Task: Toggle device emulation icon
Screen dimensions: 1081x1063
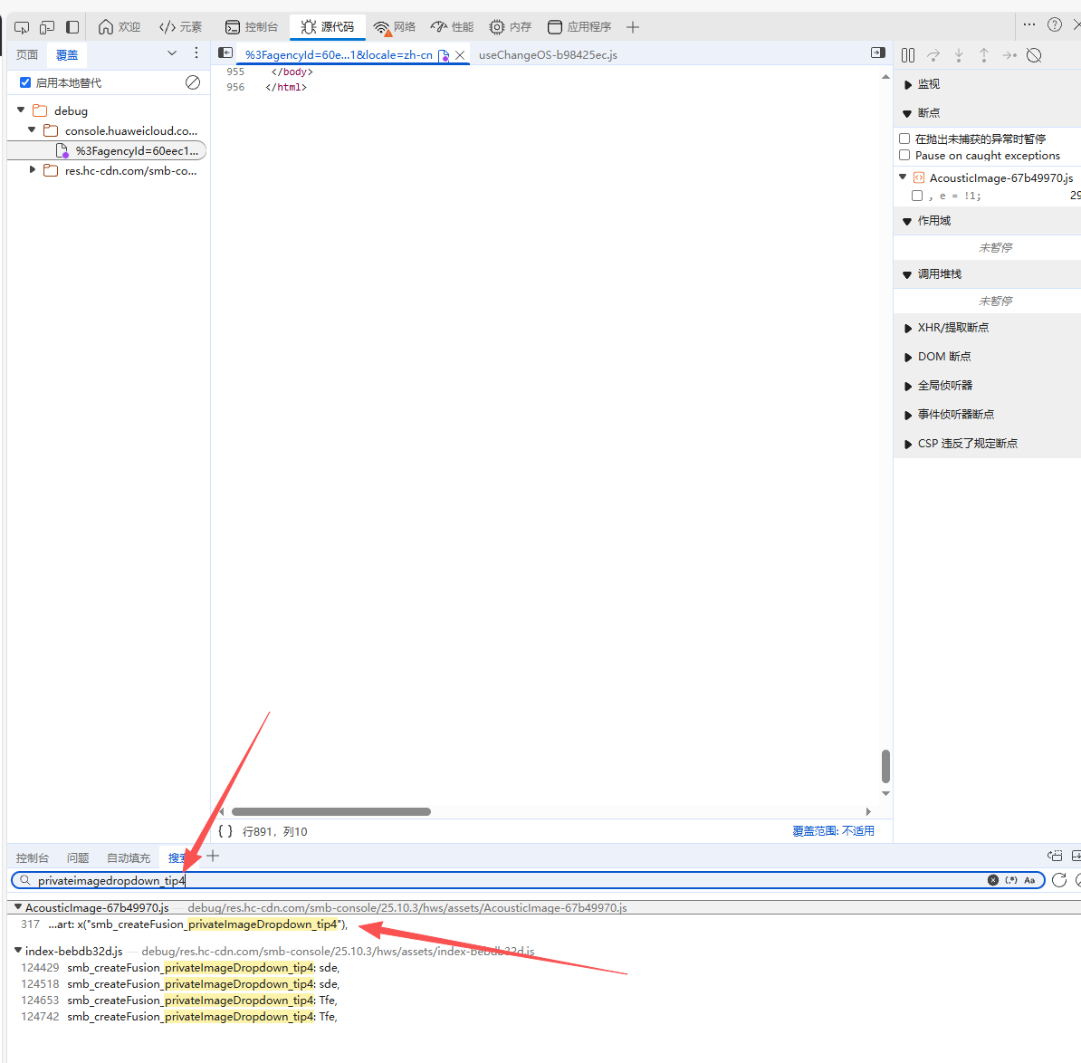Action: [x=47, y=27]
